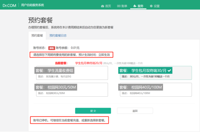Image resolution: width=200 pixels, height=132 pixels.
Task: Click the 账号状态 label
Action: [39, 48]
